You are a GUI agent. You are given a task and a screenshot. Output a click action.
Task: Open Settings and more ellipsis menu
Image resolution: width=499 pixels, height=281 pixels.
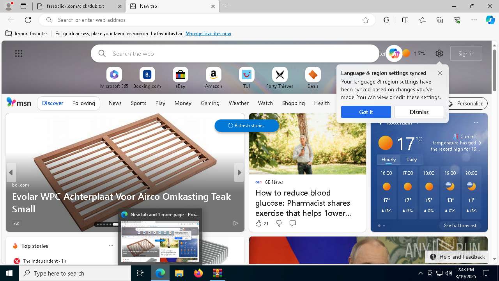coord(474,20)
